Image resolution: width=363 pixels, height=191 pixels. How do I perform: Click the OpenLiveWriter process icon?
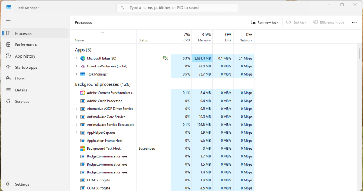click(x=83, y=66)
